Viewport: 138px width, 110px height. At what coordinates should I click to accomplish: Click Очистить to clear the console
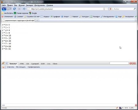pyautogui.click(x=10, y=67)
